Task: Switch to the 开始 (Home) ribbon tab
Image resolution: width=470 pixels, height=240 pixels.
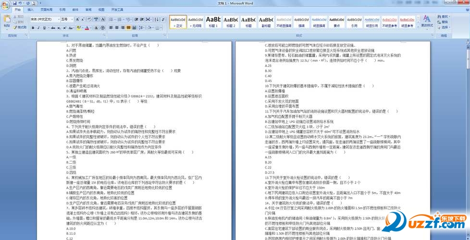Action: pos(18,10)
